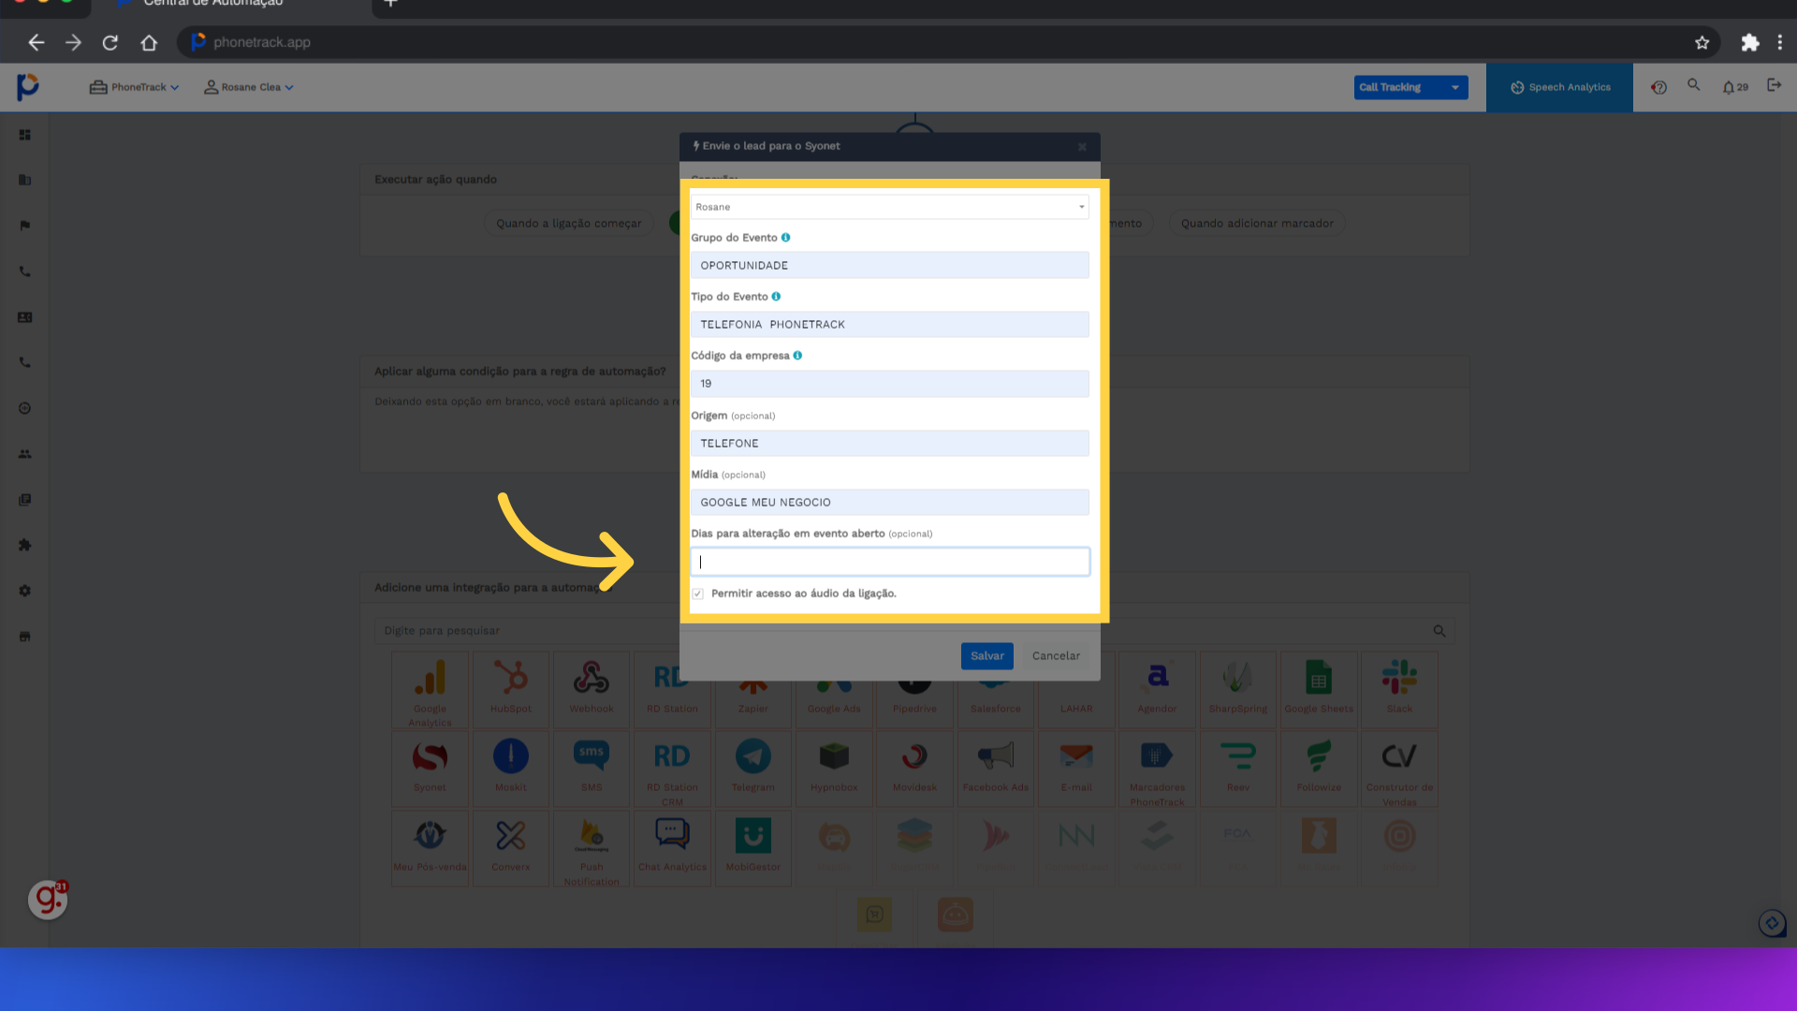The image size is (1797, 1011).
Task: Click the PhoneTrack logo icon
Action: click(28, 87)
